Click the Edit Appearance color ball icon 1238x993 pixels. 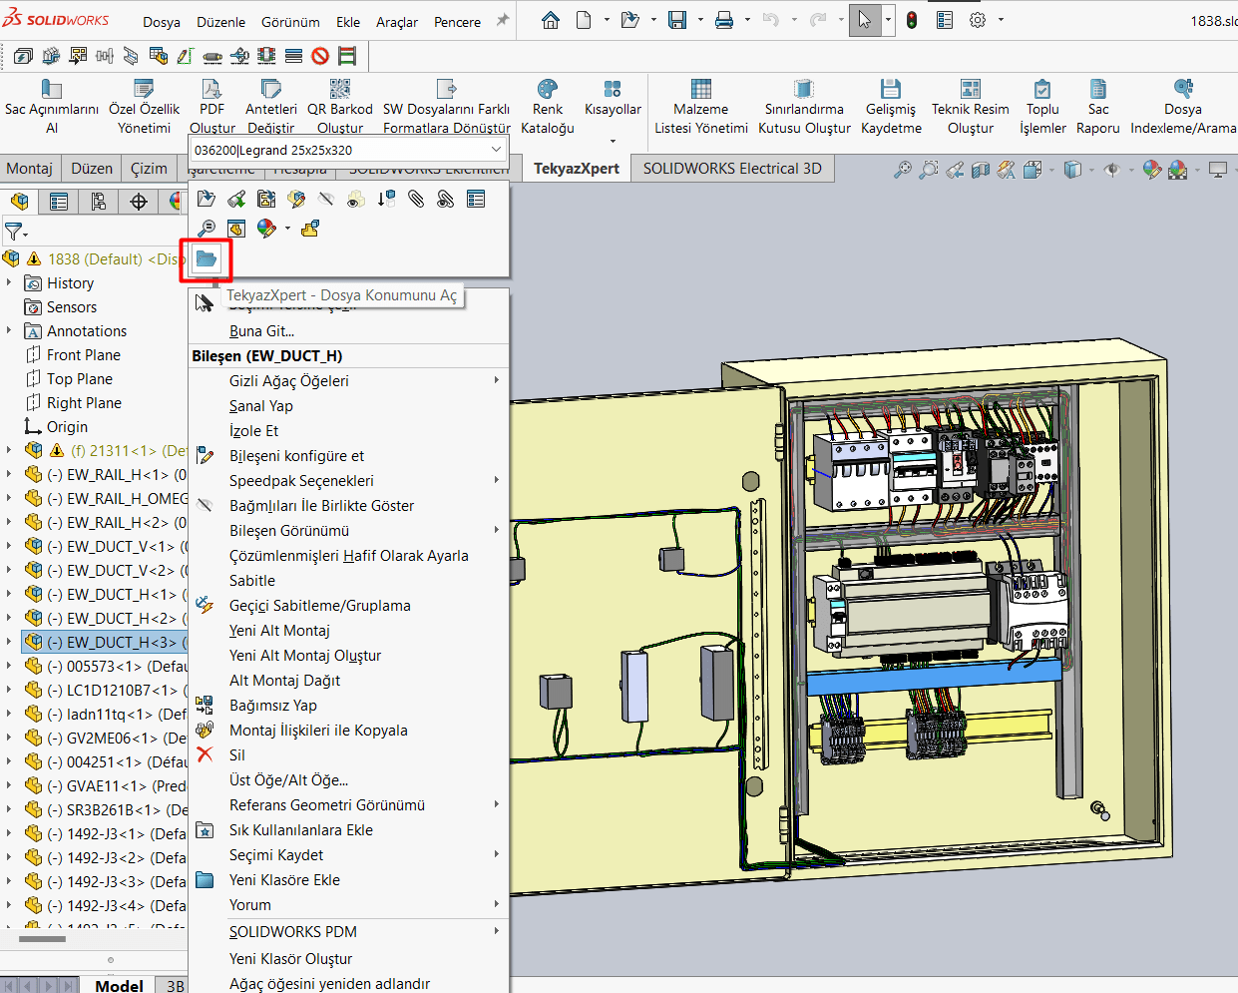[266, 229]
